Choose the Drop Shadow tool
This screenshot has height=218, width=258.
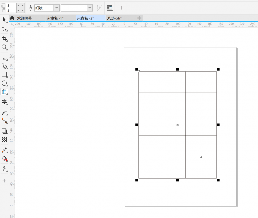point(5,131)
